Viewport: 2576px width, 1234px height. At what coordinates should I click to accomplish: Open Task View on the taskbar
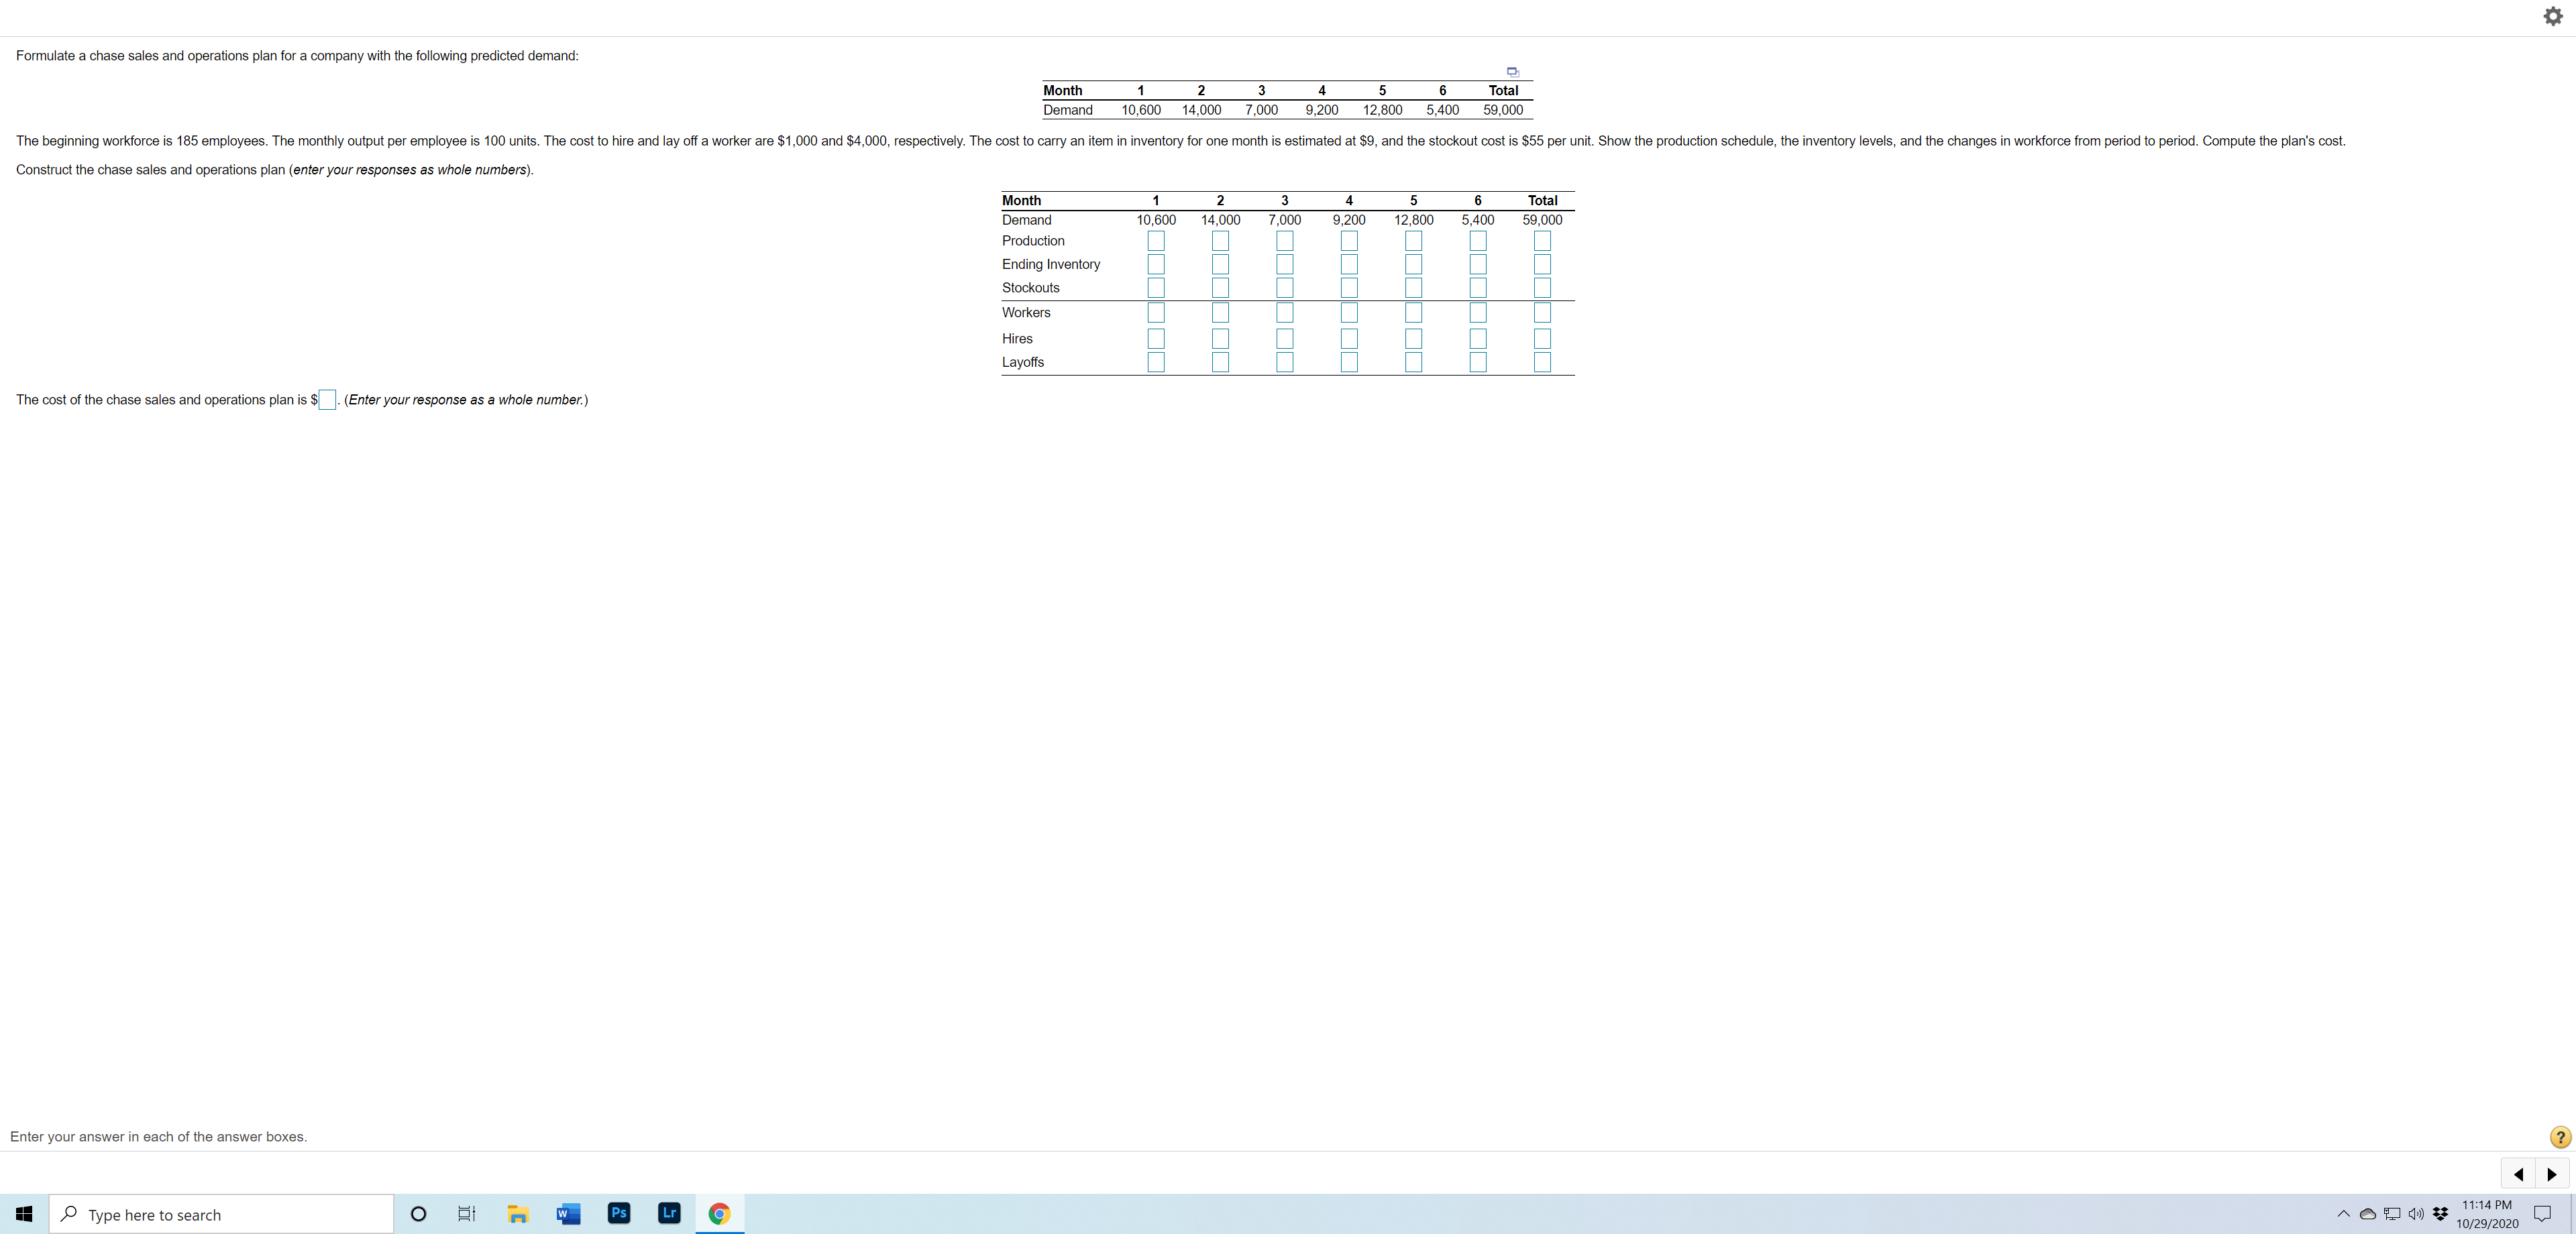pyautogui.click(x=466, y=1214)
